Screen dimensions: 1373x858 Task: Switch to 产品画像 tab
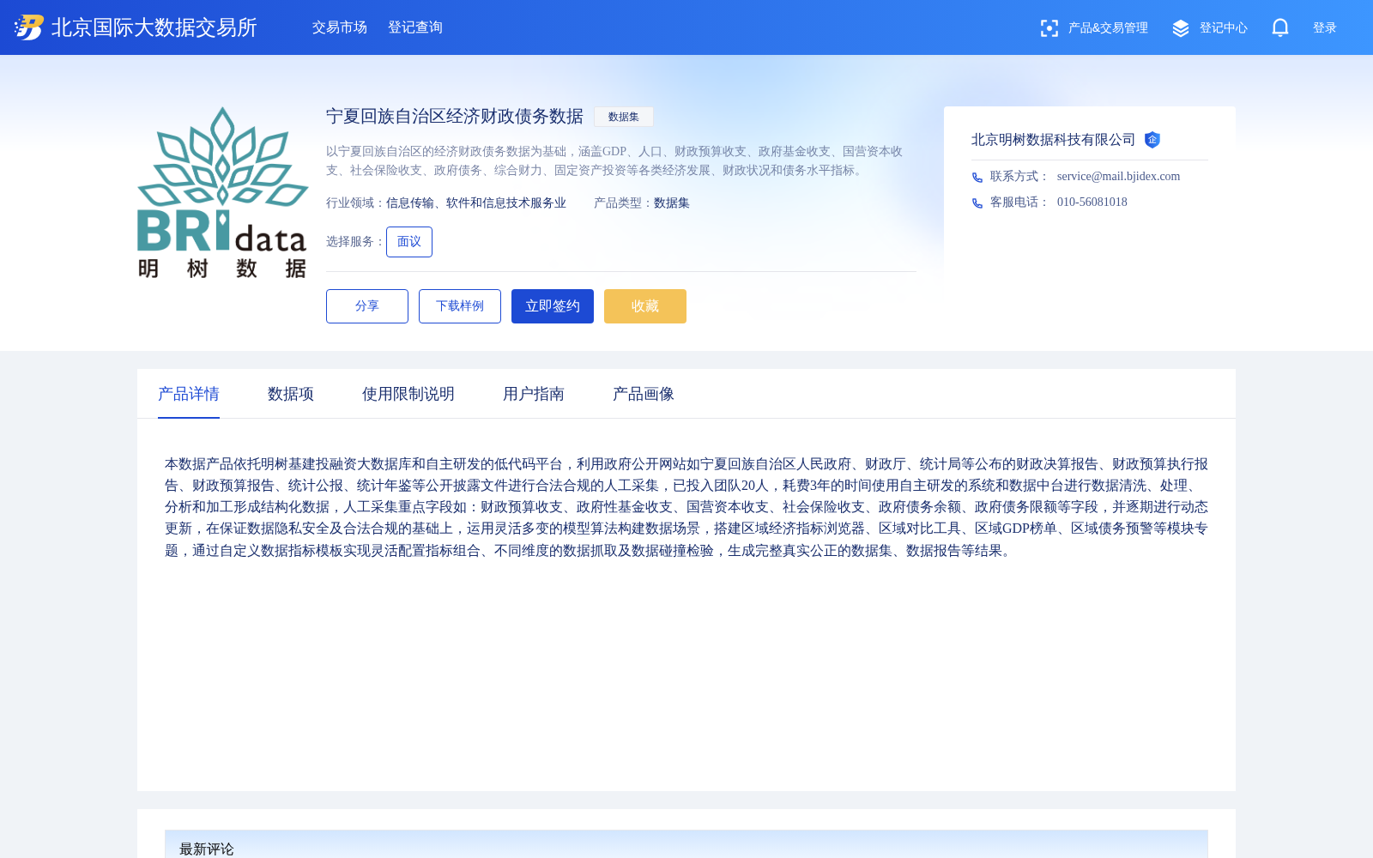(x=644, y=394)
